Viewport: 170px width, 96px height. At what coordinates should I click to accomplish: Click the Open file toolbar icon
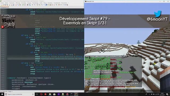(3, 5)
